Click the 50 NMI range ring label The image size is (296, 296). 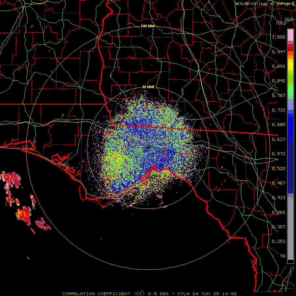tap(148, 87)
